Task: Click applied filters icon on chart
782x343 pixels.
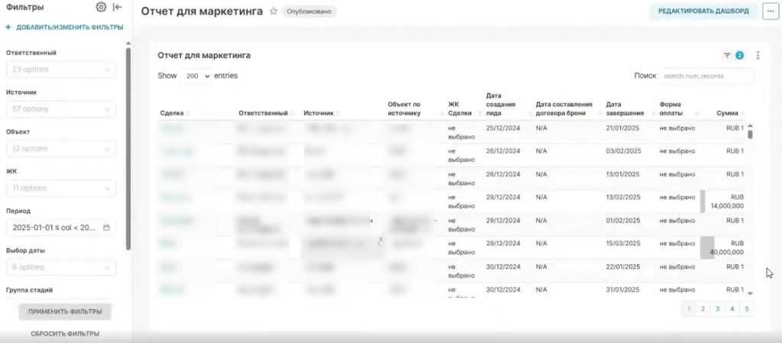Action: click(x=728, y=55)
